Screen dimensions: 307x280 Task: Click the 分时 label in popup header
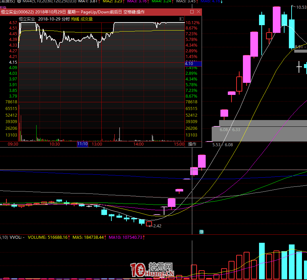(66, 19)
